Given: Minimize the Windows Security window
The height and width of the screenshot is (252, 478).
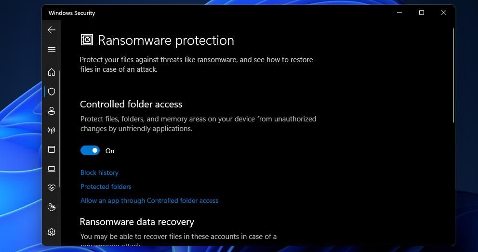Looking at the screenshot, I should click(399, 13).
